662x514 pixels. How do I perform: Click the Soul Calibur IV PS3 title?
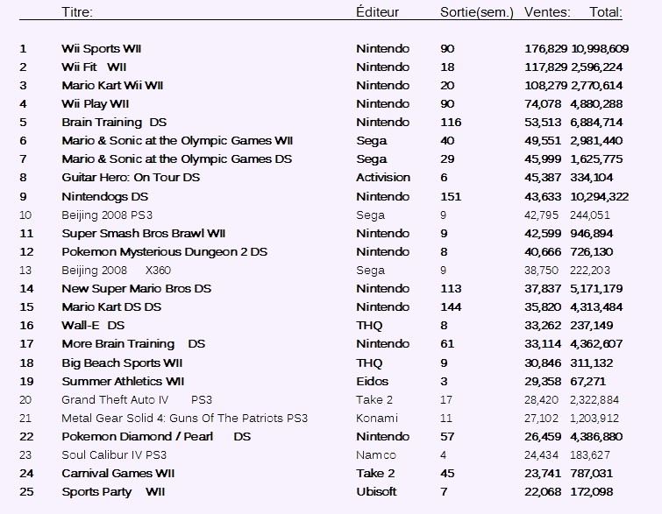click(x=114, y=455)
